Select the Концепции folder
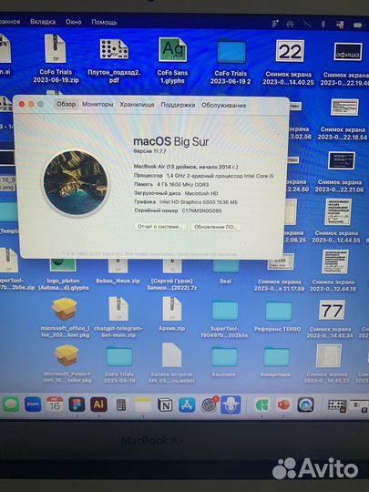This screenshot has width=369, height=492. coord(276,356)
